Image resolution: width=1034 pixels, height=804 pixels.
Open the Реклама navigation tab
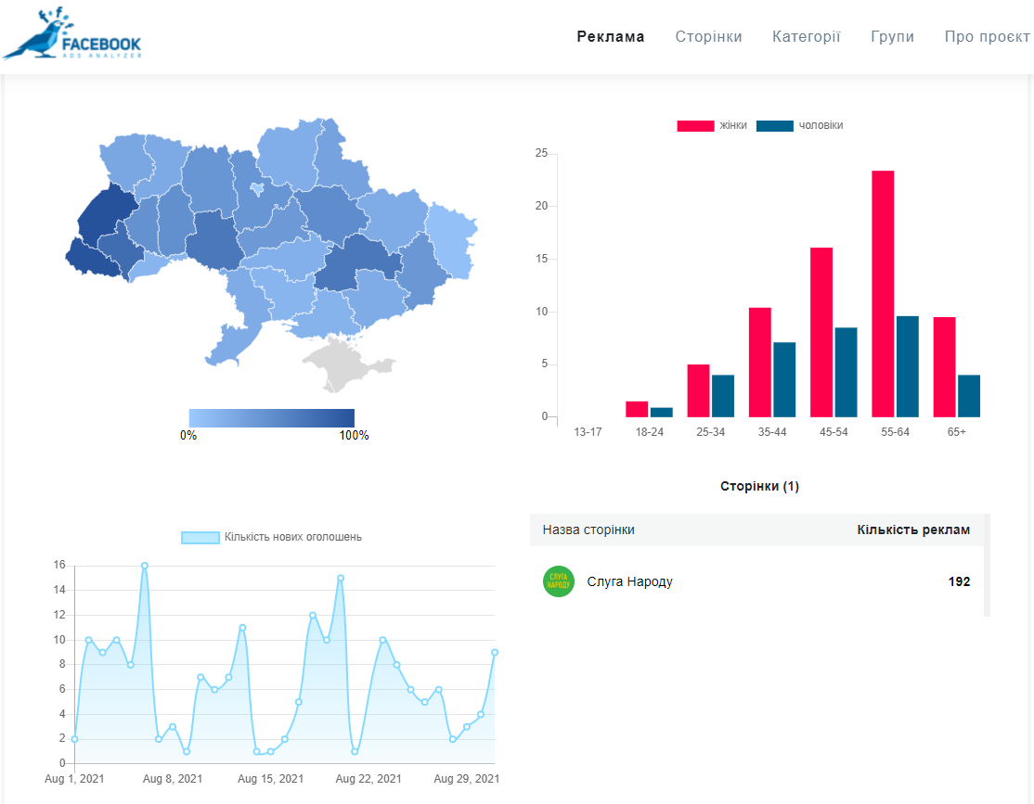click(610, 37)
